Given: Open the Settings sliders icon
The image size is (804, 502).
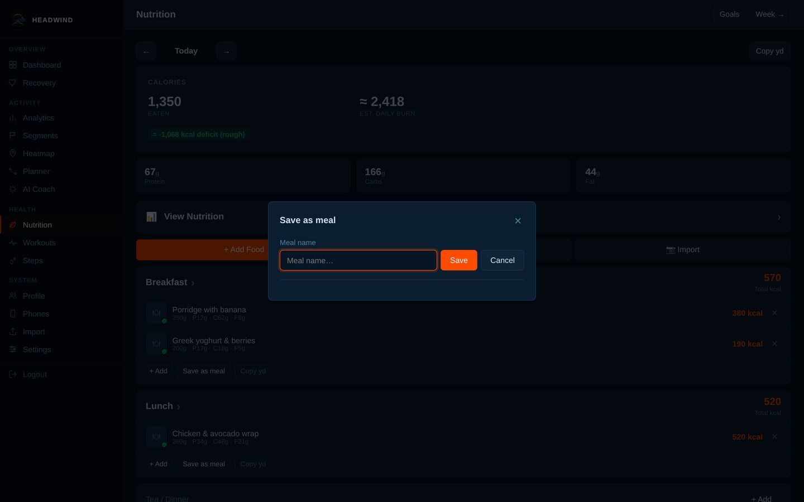Looking at the screenshot, I should tap(13, 349).
